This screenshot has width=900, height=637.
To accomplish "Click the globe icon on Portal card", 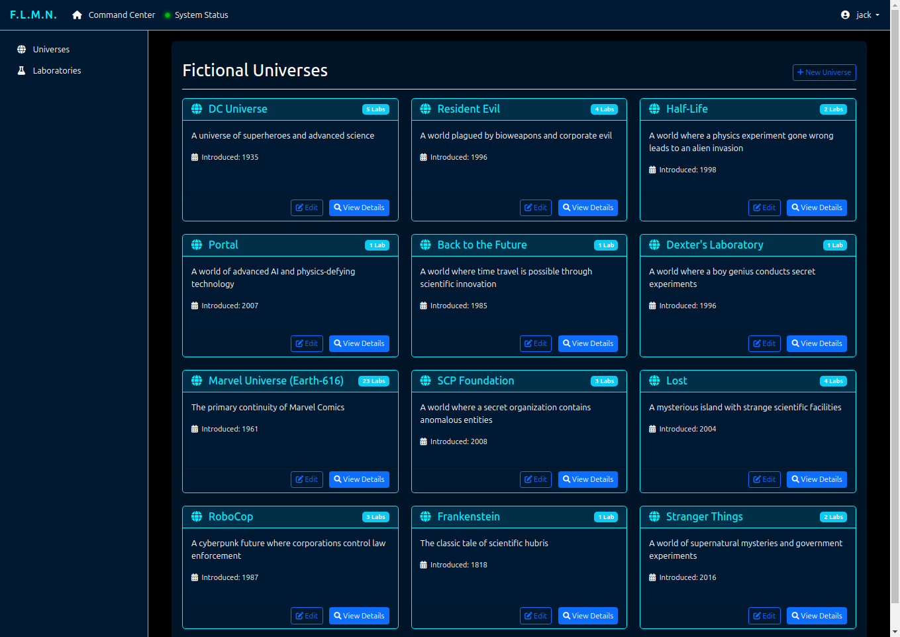I will 197,245.
